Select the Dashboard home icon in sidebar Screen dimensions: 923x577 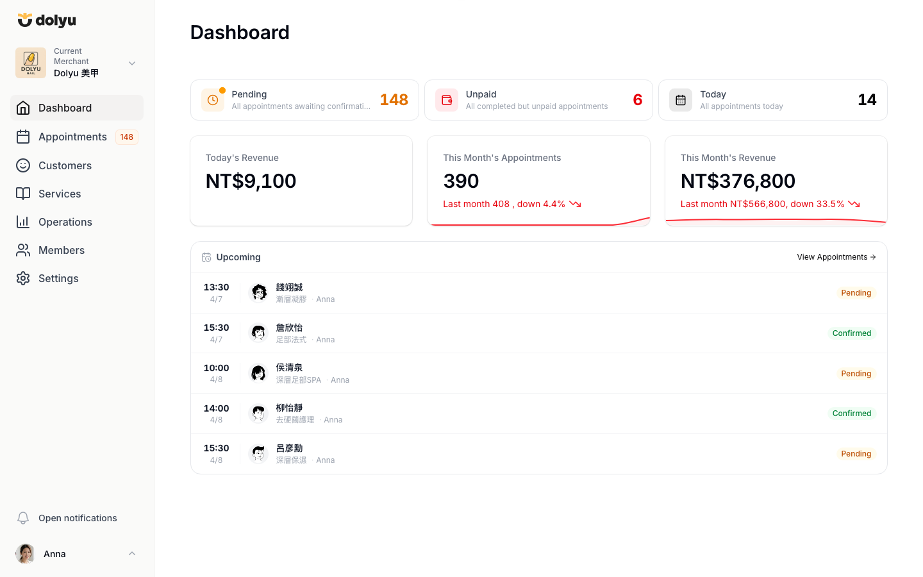click(x=23, y=108)
